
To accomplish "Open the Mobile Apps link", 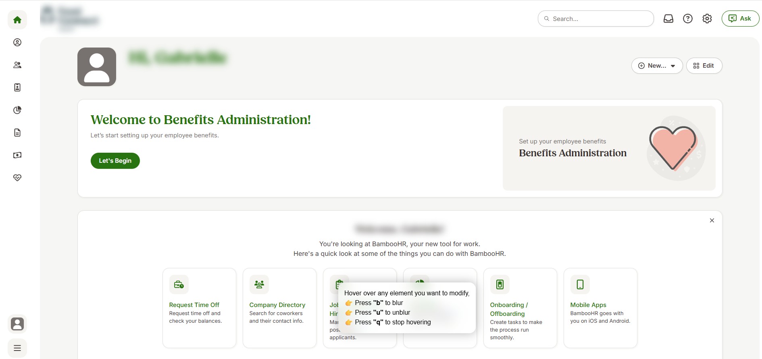I will (x=588, y=305).
